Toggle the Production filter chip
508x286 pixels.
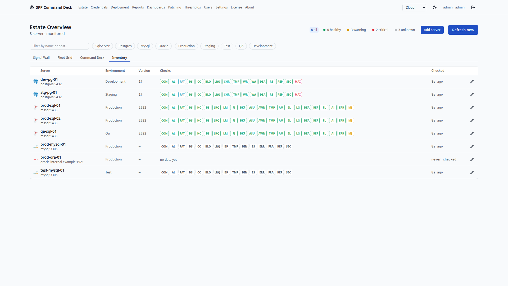click(186, 46)
